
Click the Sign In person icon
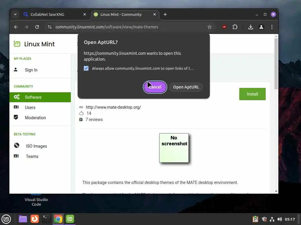click(16, 70)
